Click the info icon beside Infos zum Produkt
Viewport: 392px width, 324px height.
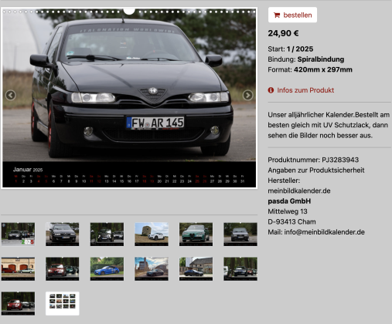click(271, 90)
